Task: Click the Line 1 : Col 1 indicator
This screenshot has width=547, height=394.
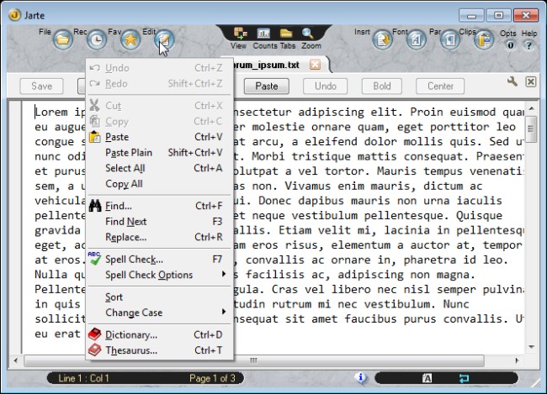Action: click(83, 378)
